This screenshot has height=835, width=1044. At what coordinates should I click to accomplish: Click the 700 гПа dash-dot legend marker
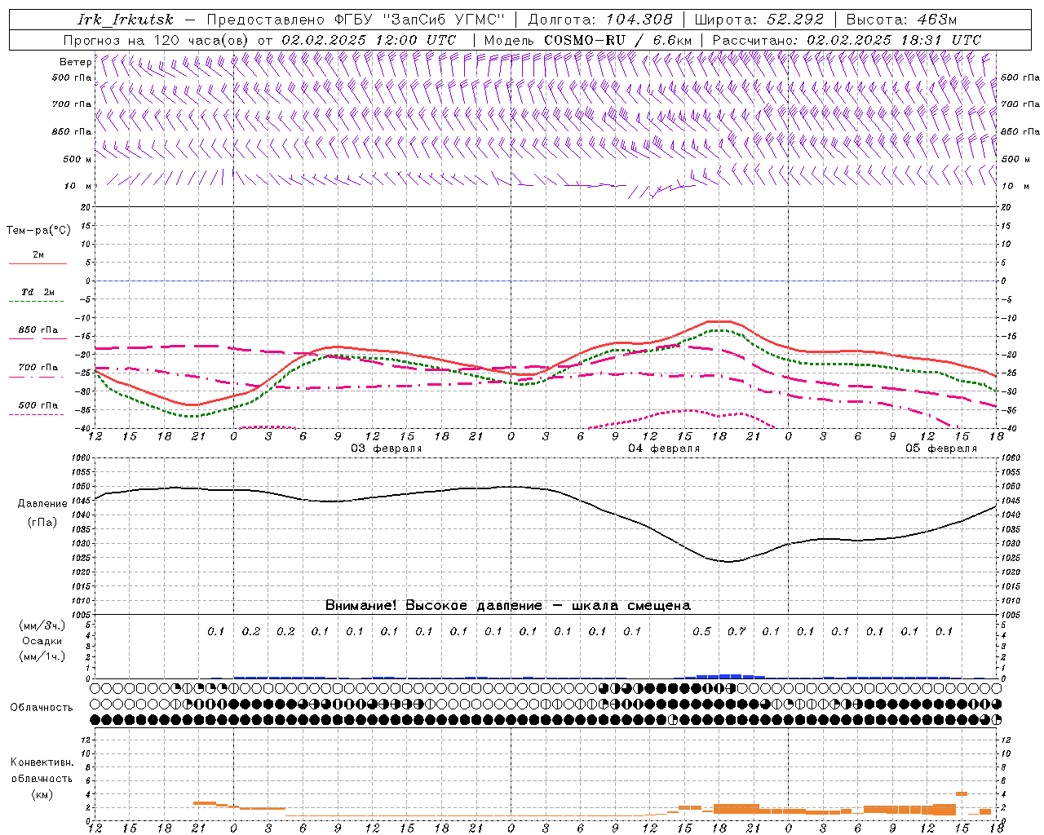click(x=38, y=377)
